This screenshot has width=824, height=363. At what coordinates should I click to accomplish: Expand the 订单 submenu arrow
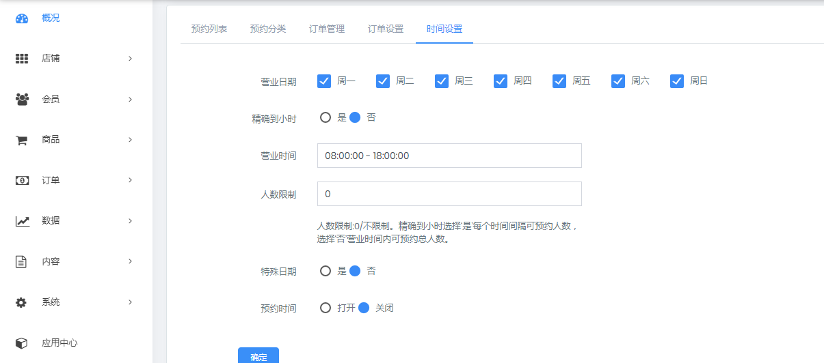click(130, 180)
